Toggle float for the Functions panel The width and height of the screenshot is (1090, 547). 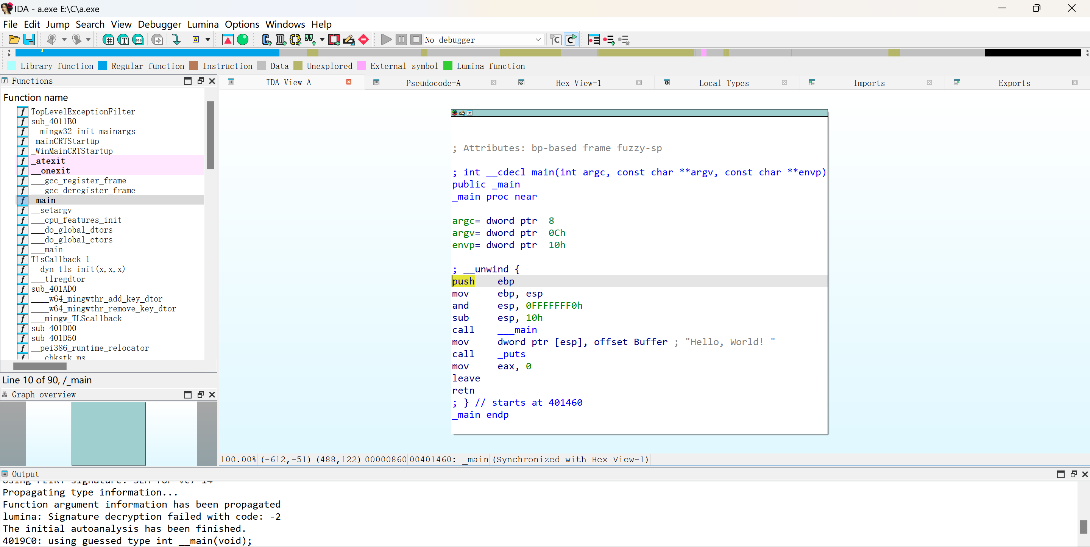pos(201,81)
